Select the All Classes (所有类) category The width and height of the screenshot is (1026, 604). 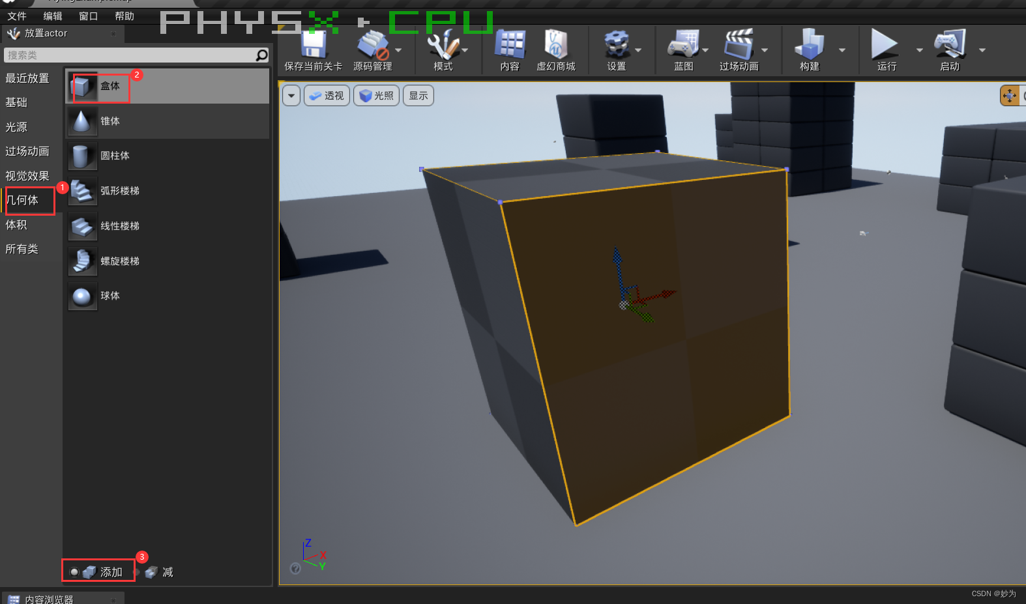point(22,249)
